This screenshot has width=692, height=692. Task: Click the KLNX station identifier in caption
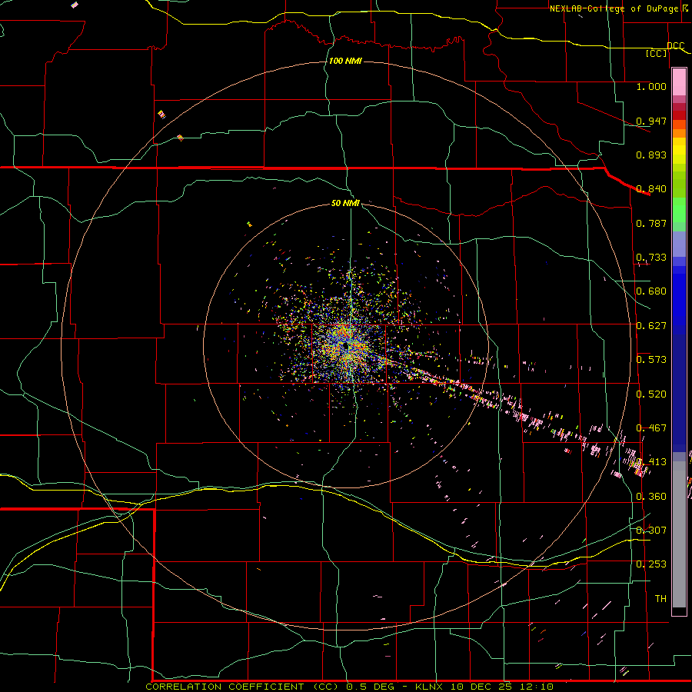point(428,687)
